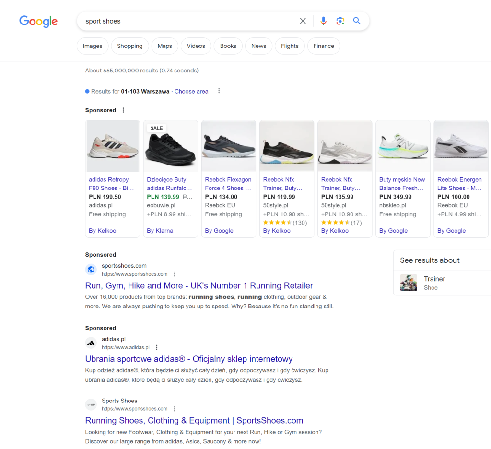Click By Google under New Balance card
Viewport: 491px width, 449px height.
click(x=393, y=231)
